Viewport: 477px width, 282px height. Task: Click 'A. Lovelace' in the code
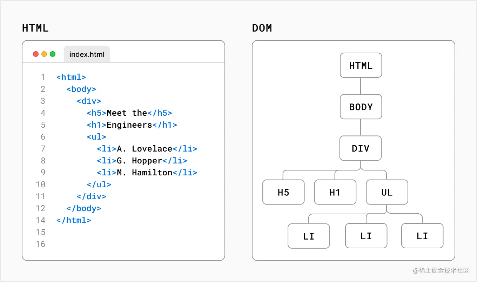(x=145, y=149)
